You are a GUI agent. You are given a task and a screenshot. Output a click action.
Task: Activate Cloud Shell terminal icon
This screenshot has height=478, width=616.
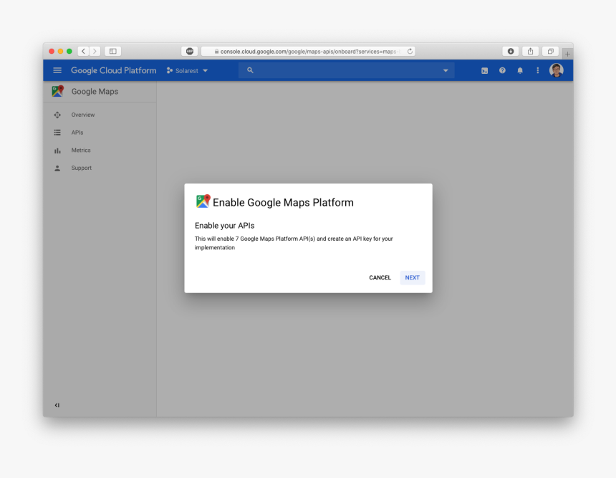point(484,71)
